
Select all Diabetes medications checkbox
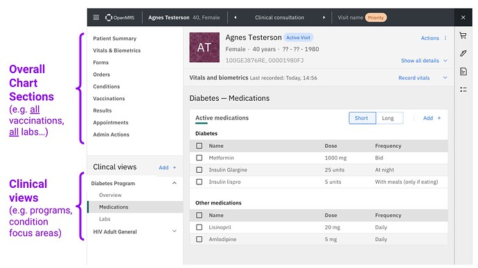tap(199, 146)
